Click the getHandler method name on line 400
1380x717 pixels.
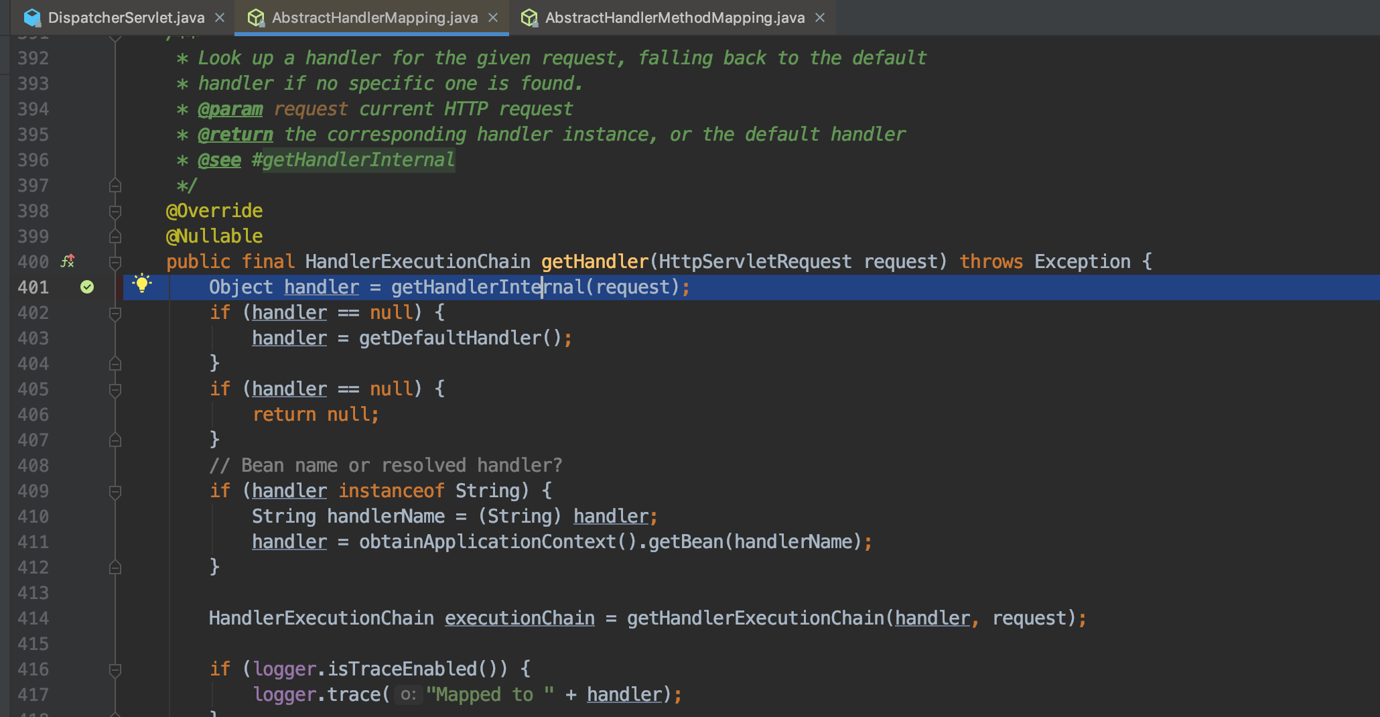click(x=595, y=261)
